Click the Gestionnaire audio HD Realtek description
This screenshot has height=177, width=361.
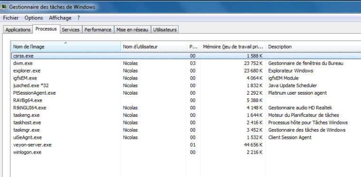[x=300, y=108]
